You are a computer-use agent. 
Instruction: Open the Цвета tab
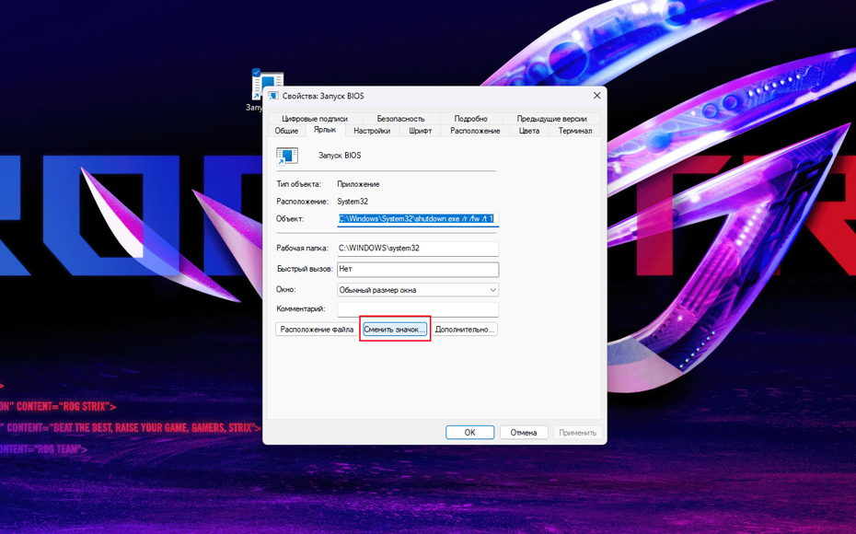click(529, 131)
